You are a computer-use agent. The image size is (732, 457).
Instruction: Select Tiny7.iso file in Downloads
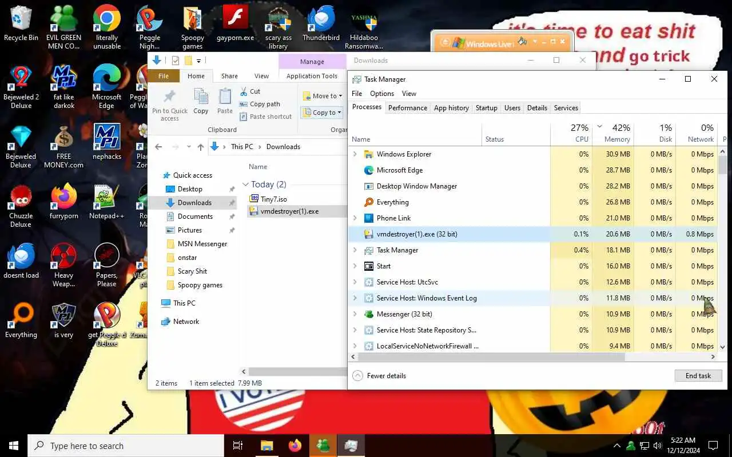[274, 199]
